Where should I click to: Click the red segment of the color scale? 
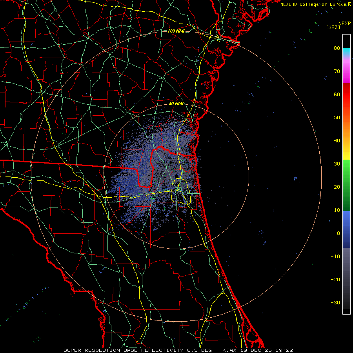(346, 95)
